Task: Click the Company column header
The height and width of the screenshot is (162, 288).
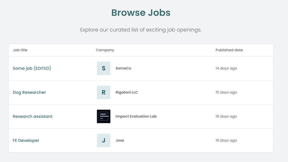Action: coord(105,50)
